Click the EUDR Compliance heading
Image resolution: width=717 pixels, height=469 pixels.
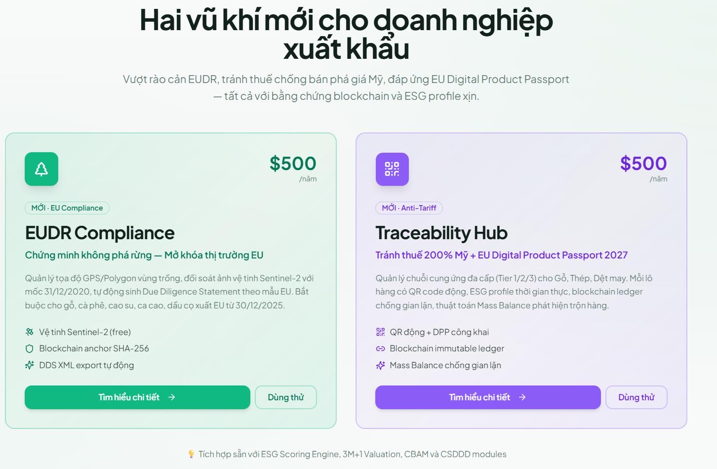click(100, 232)
